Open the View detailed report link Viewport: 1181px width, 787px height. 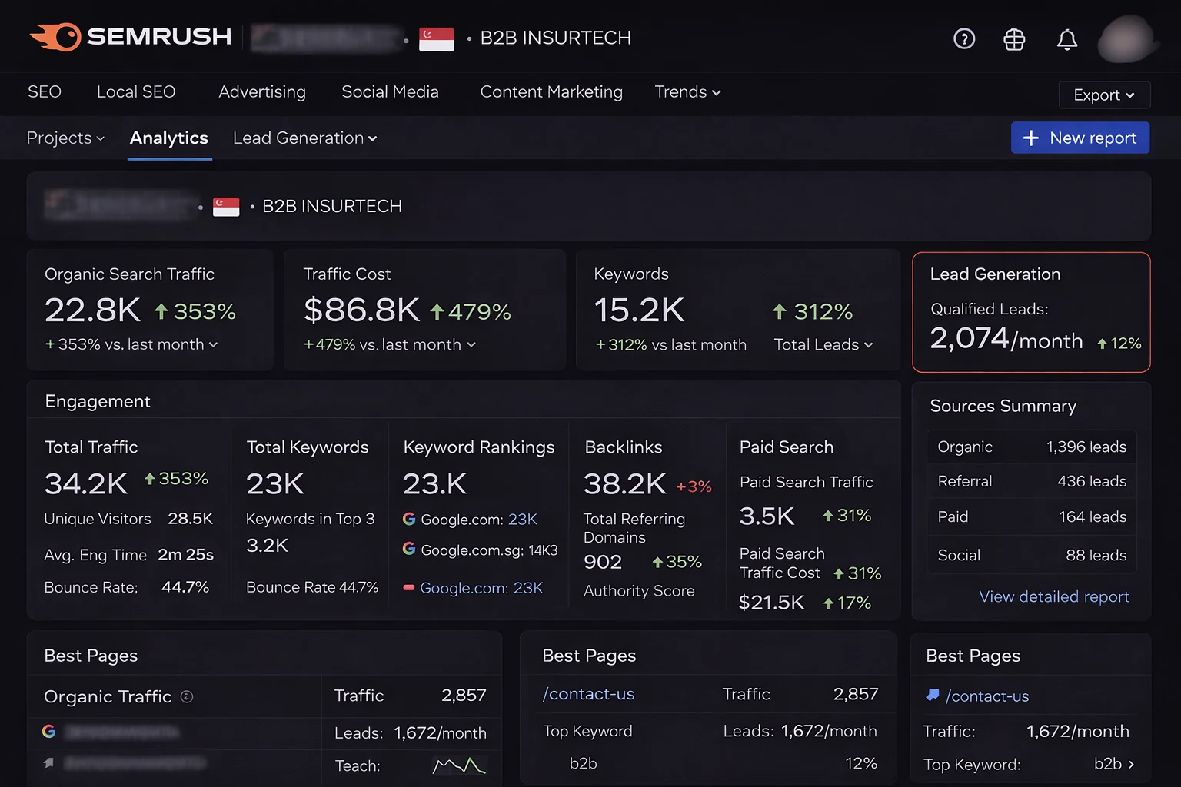(1053, 596)
